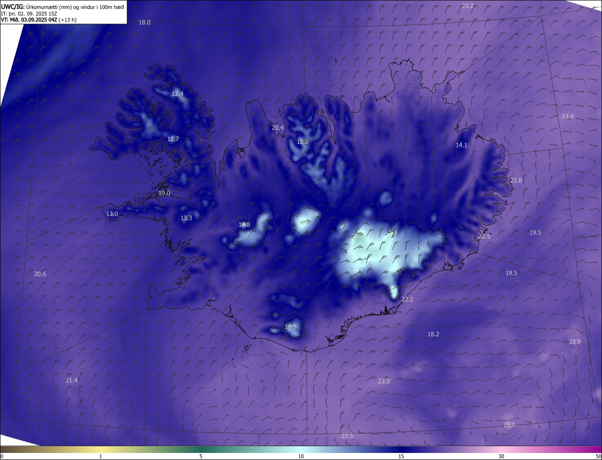Click the '1' tick on the color scale

click(x=101, y=456)
